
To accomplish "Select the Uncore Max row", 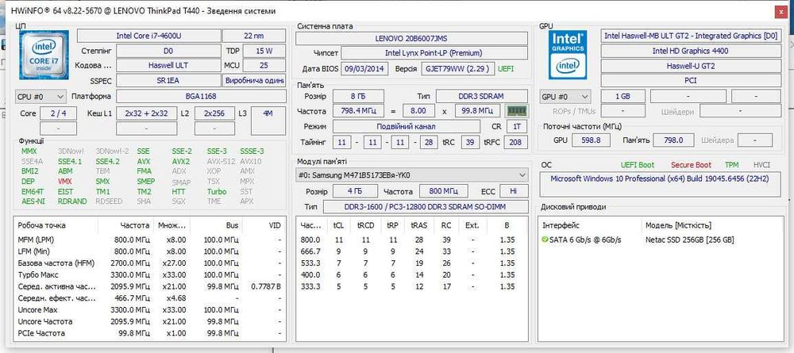I will [x=149, y=309].
